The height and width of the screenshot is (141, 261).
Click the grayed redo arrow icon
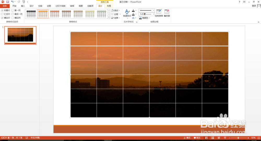point(19,2)
